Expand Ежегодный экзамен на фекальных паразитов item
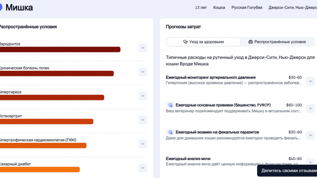The height and width of the screenshot is (178, 317). 310,135
